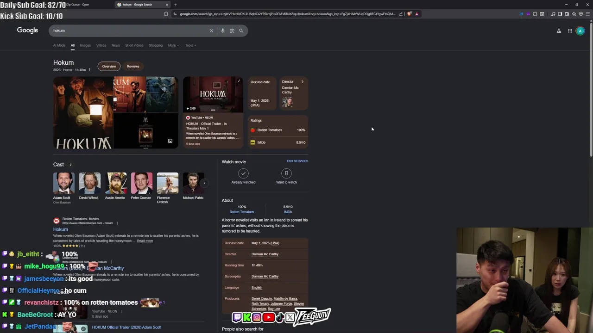Open Damian Mc Carthy Screenplay link
Viewport: 593px width, 333px height.
click(265, 277)
